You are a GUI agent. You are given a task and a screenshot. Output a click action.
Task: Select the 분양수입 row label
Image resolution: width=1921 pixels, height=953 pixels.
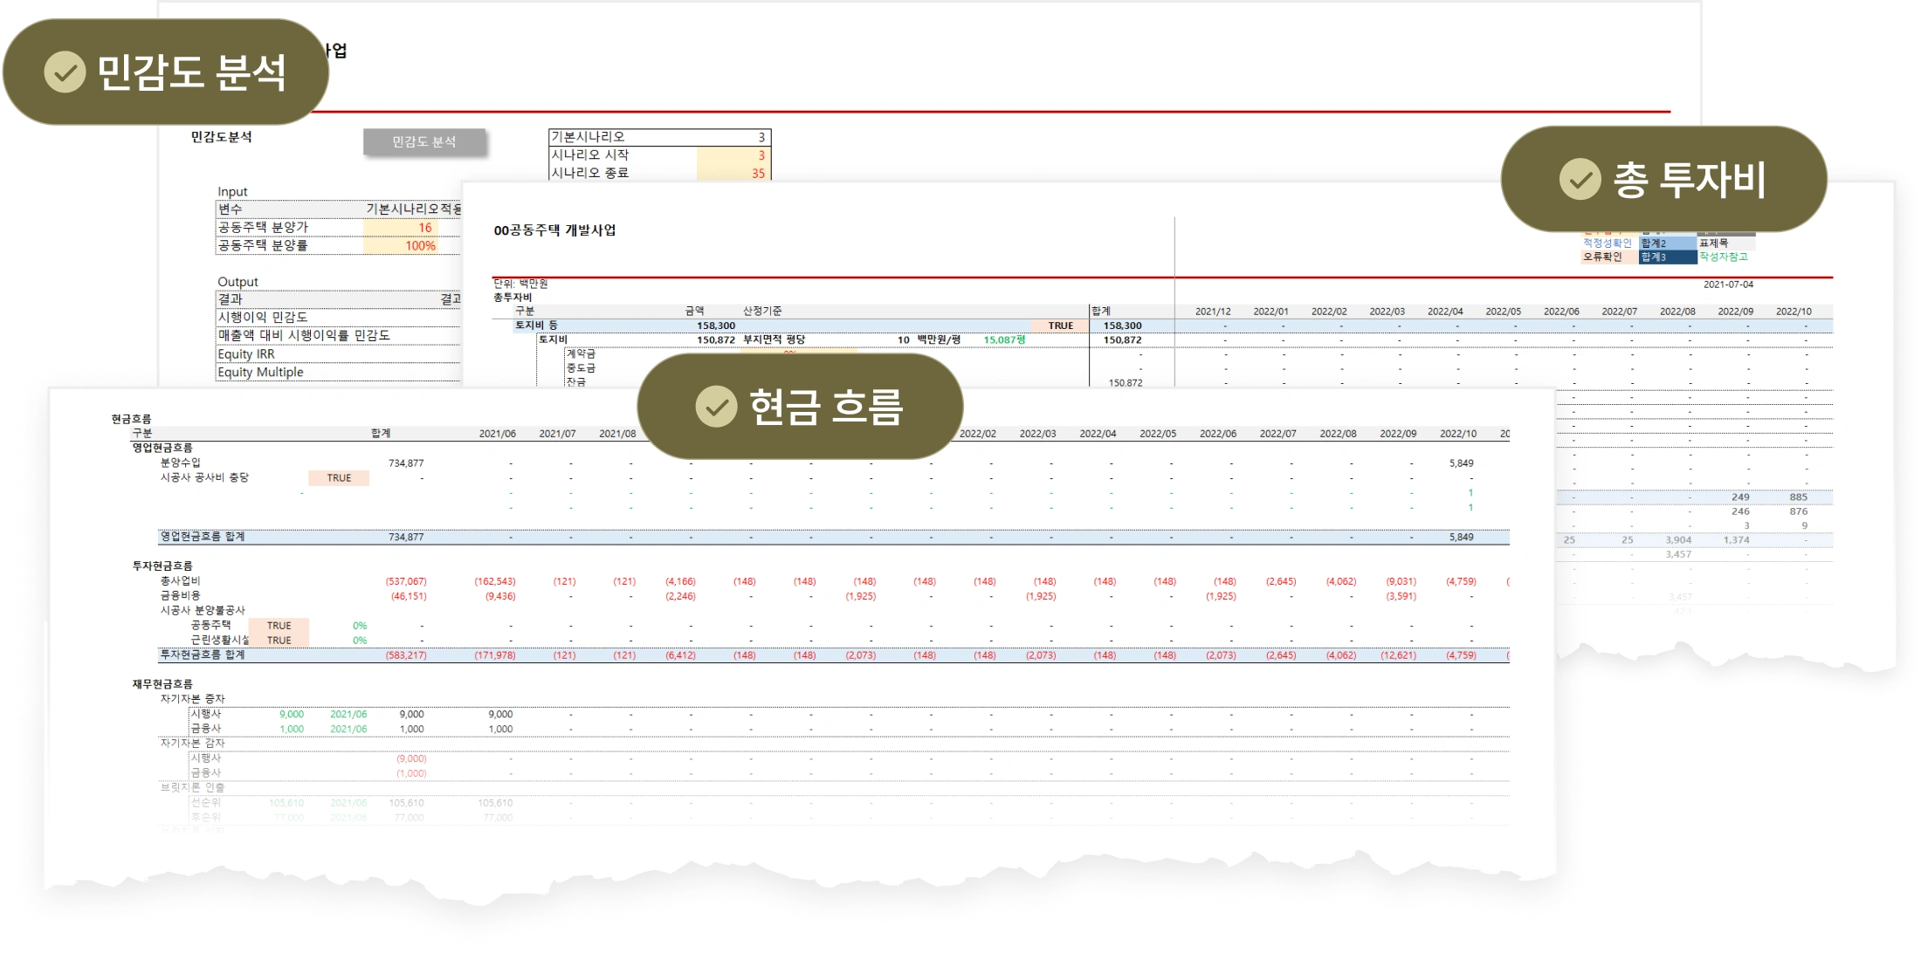pyautogui.click(x=181, y=463)
